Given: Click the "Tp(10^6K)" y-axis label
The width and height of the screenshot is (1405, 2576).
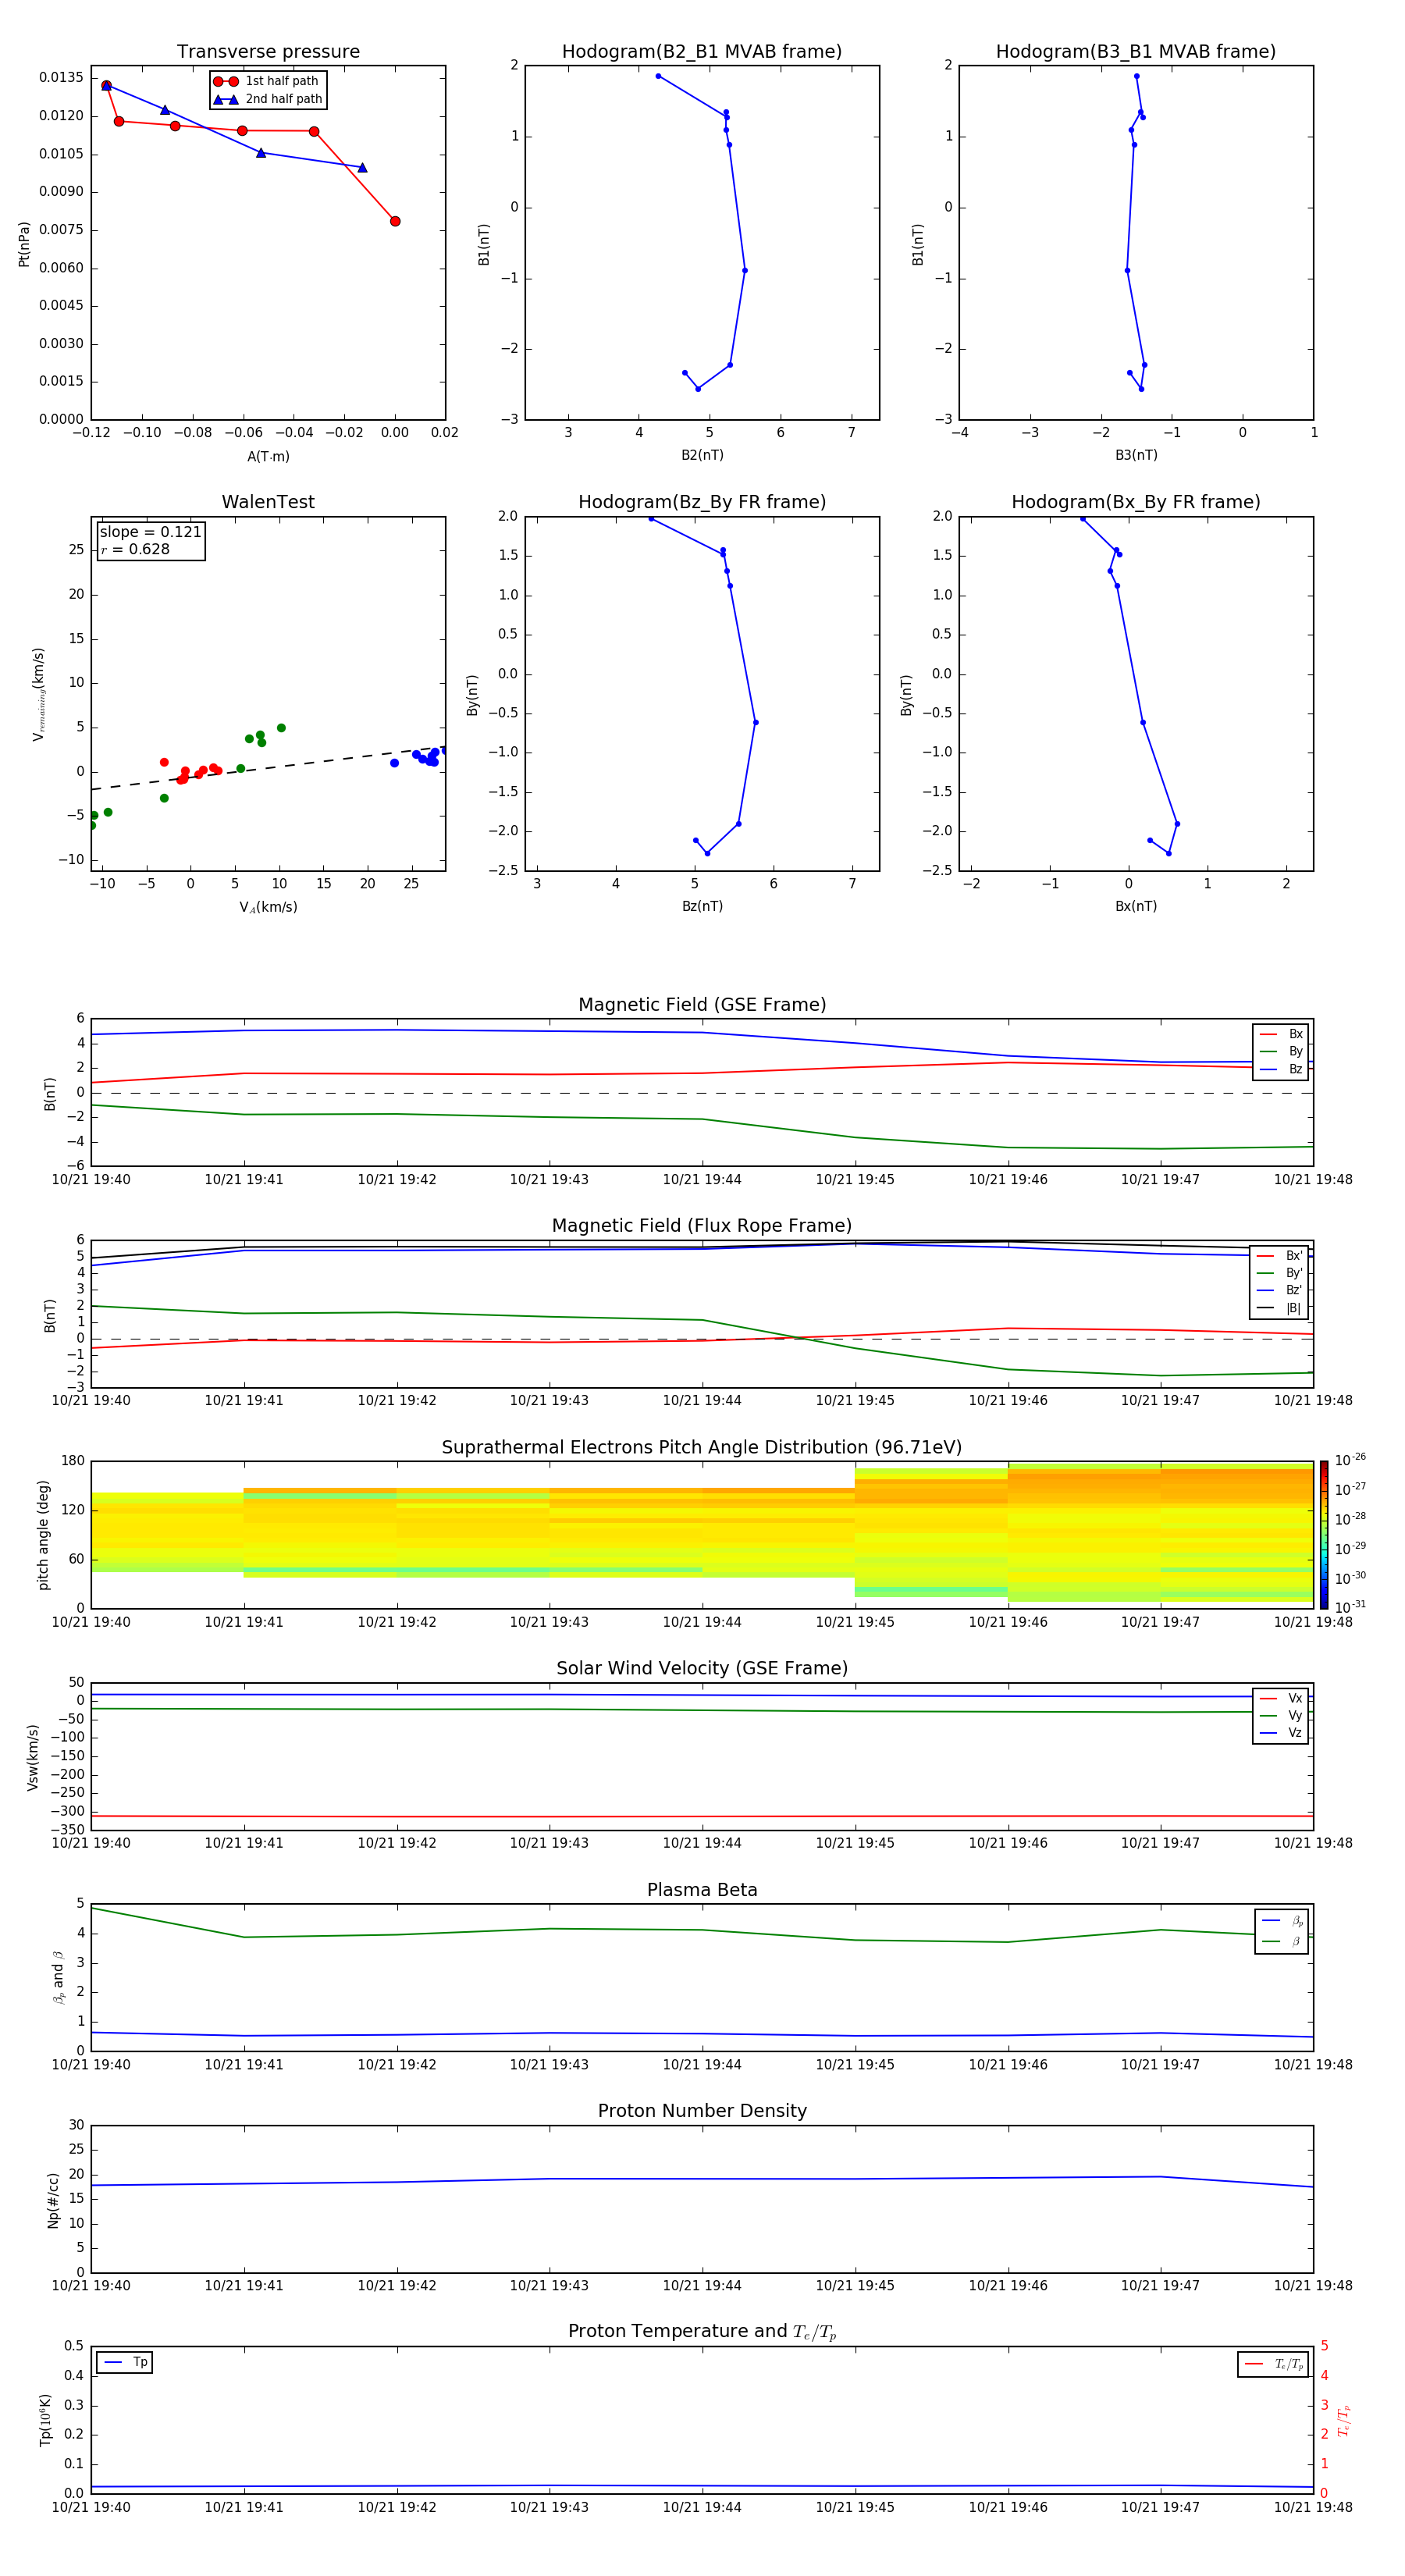Looking at the screenshot, I should pyautogui.click(x=46, y=2420).
